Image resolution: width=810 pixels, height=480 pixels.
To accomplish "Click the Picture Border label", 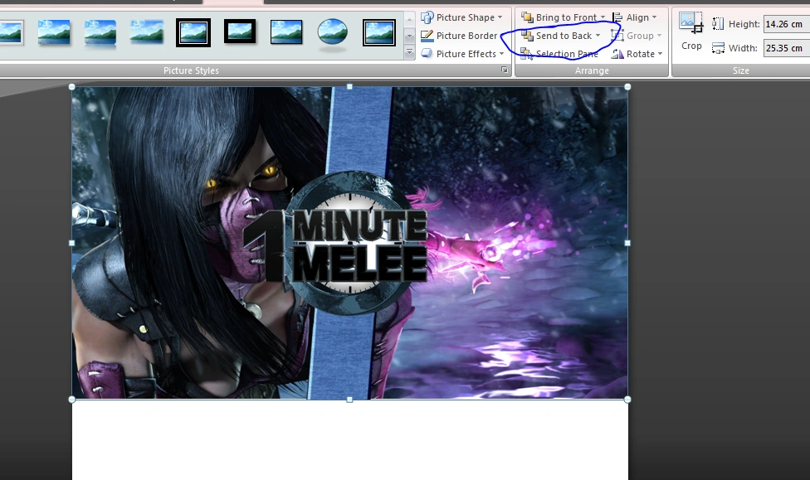I will [x=466, y=36].
